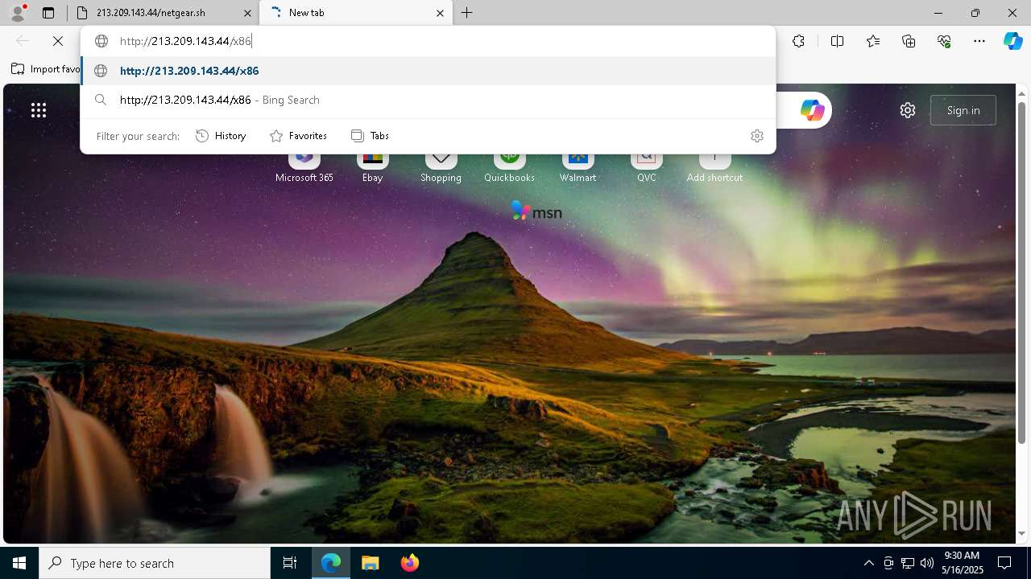Open Copilot icon in search box
This screenshot has height=579, width=1031.
(812, 110)
